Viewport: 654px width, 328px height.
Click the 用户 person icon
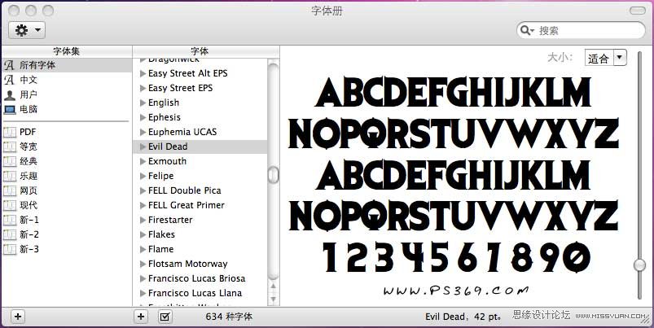pos(9,95)
